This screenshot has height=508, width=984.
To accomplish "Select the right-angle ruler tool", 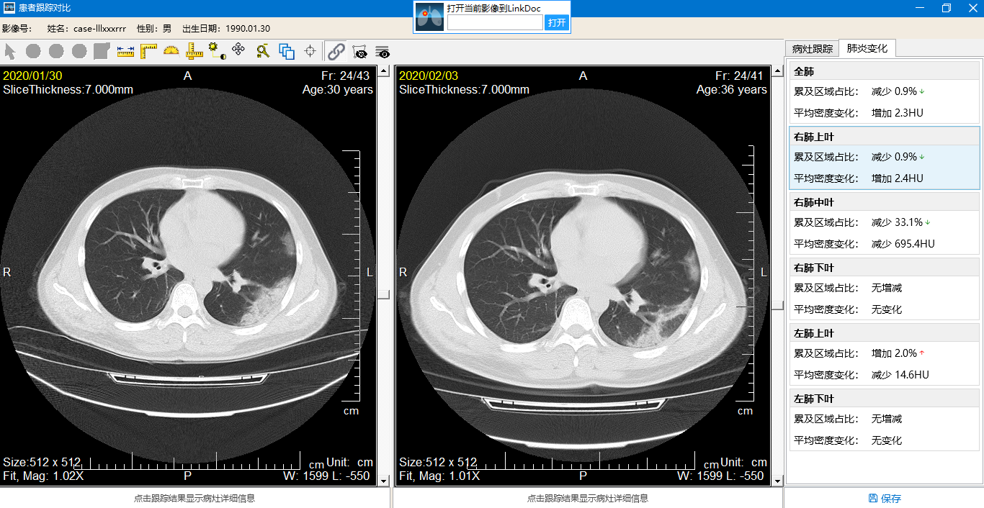I will tap(148, 51).
